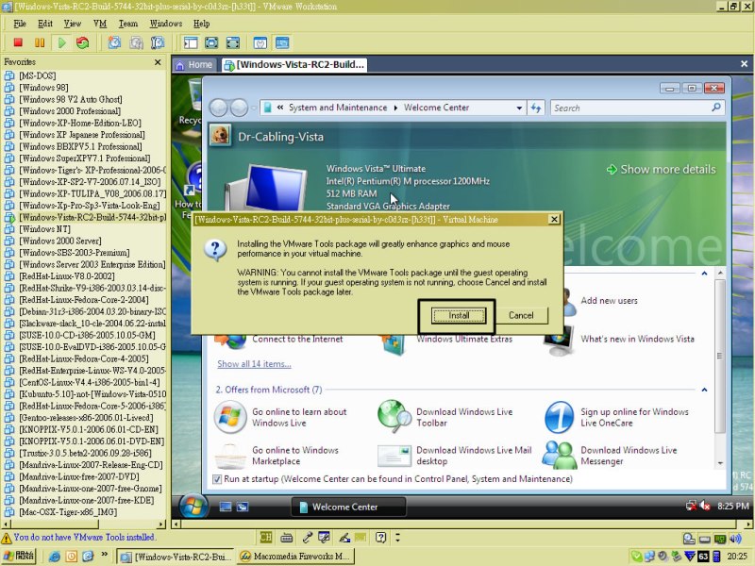Select [Mac-OSX-Tiger-x86_IMG] in Favorites
755x566 pixels.
click(68, 512)
